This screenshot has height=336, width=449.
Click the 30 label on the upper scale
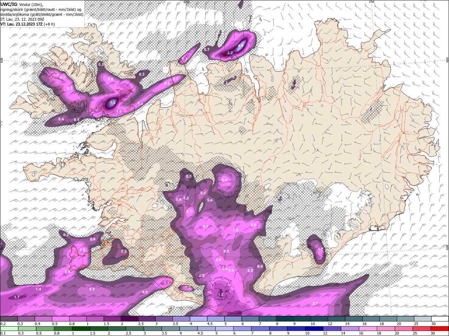[434, 324]
